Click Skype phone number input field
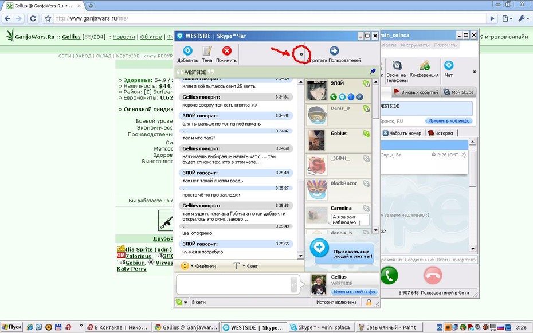The image size is (533, 333). [x=429, y=260]
